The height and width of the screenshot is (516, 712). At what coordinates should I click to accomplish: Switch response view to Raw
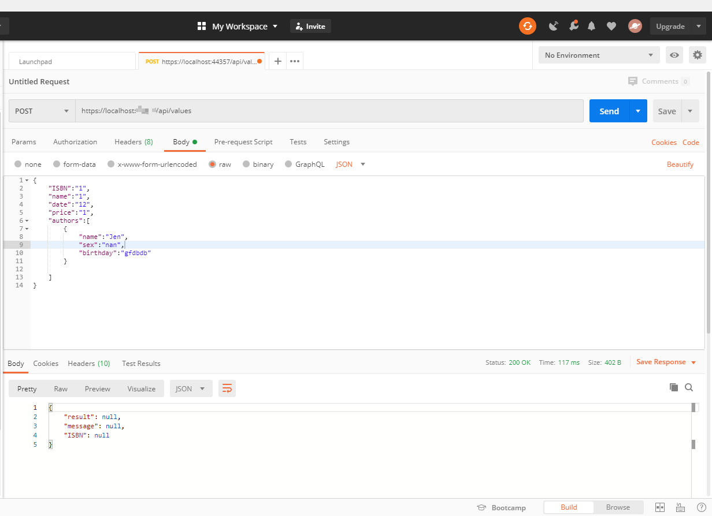pos(61,388)
